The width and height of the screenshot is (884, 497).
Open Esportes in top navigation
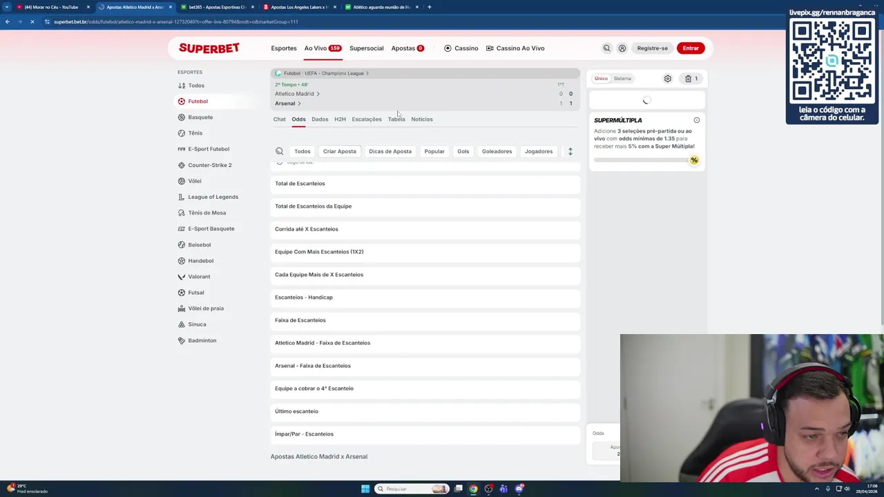(284, 48)
